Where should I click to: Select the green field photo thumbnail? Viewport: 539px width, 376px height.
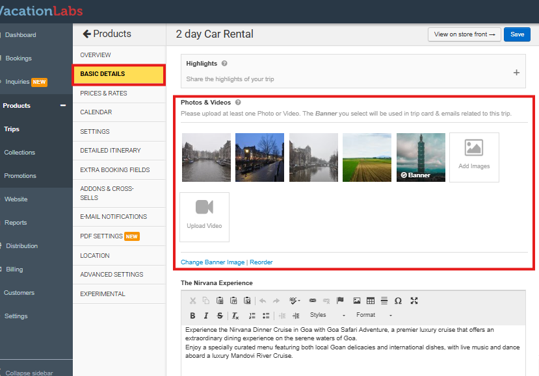pyautogui.click(x=367, y=157)
